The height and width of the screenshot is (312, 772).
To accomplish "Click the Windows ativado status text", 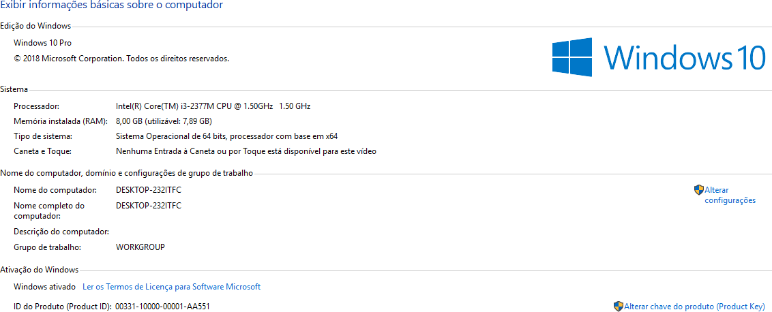I will pyautogui.click(x=45, y=286).
